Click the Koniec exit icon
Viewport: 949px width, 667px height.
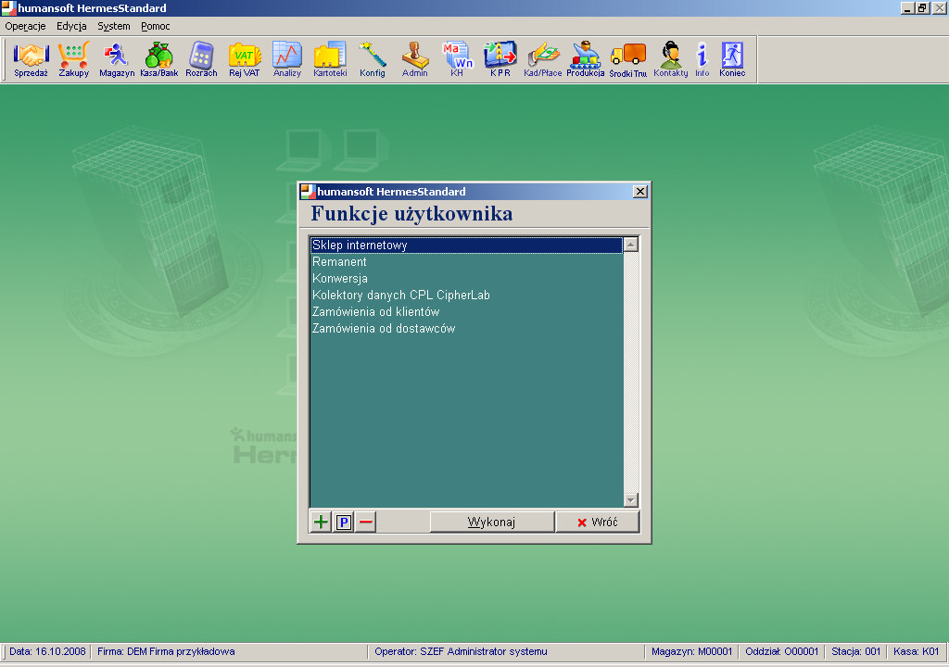(x=732, y=59)
